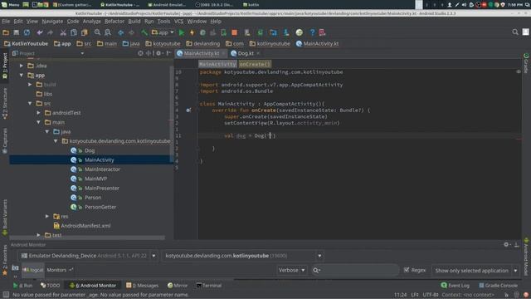
Task: Click the screen capture camera icon
Action: coord(15,268)
